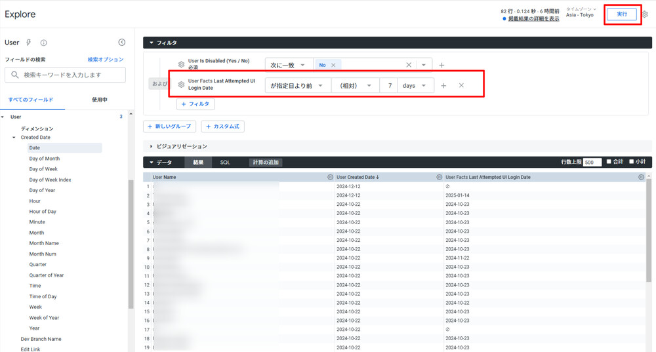Select Day of Week under Created Date

(x=43, y=169)
